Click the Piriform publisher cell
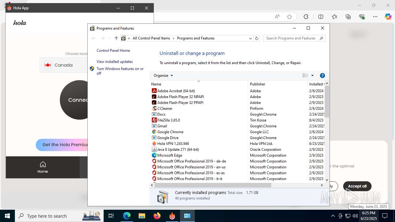The height and width of the screenshot is (222, 395). tap(256, 108)
